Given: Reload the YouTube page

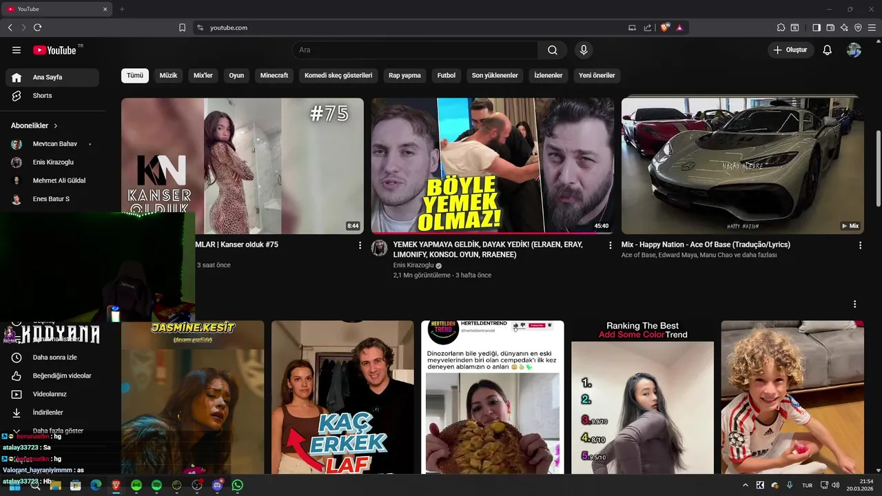Looking at the screenshot, I should coord(37,28).
